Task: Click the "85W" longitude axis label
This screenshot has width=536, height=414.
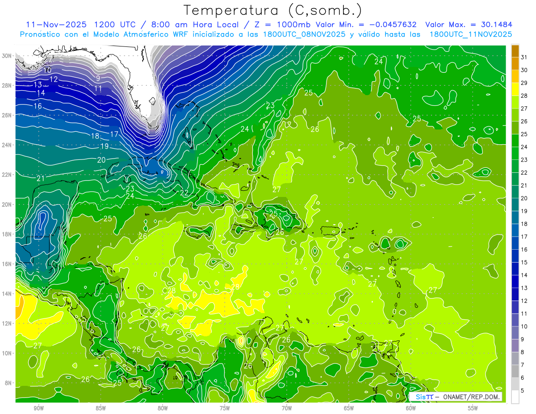Action: click(x=100, y=408)
